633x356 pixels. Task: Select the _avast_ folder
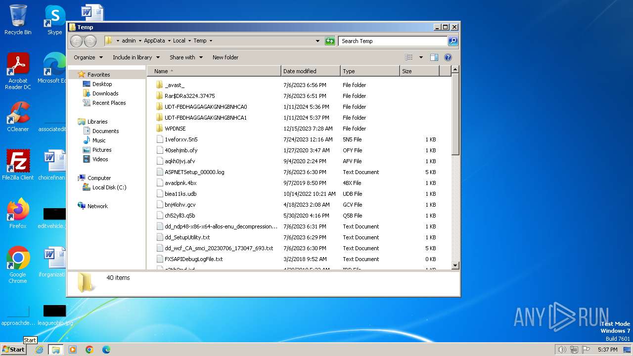click(x=175, y=85)
